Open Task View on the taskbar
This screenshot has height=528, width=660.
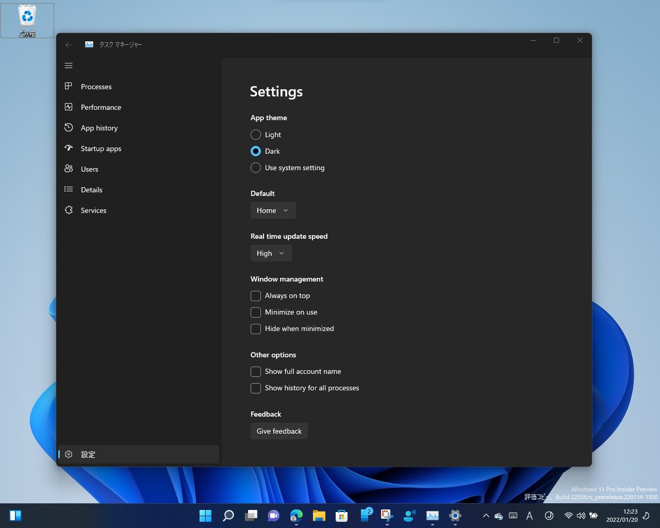[251, 516]
